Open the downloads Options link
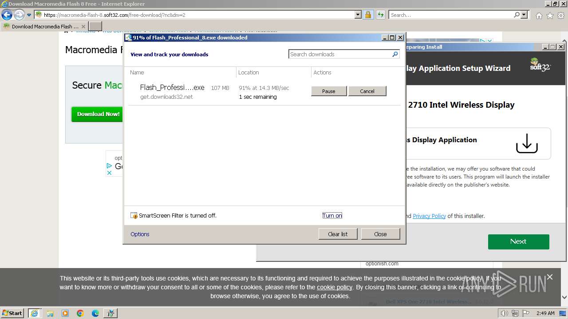568x319 pixels. click(x=140, y=234)
